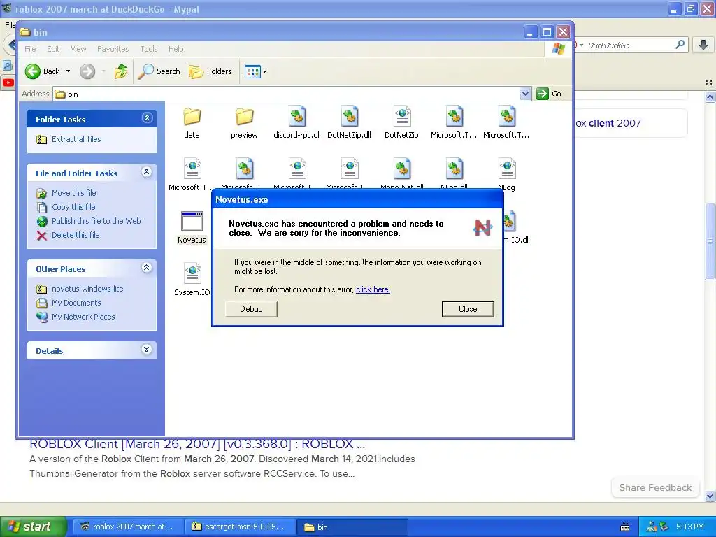Viewport: 716px width, 537px height.
Task: Select the Novetus application icon
Action: [x=192, y=222]
